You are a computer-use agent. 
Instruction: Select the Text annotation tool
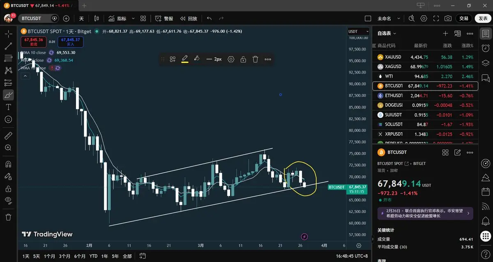pos(8,107)
